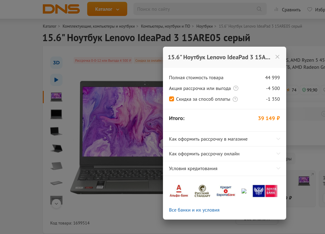Click the favorites heart icon

coord(310,9)
